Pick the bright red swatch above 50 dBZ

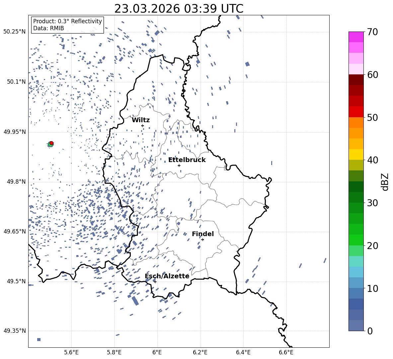click(356, 112)
